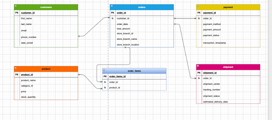Collapse the order_items table minus icon

coord(104,70)
